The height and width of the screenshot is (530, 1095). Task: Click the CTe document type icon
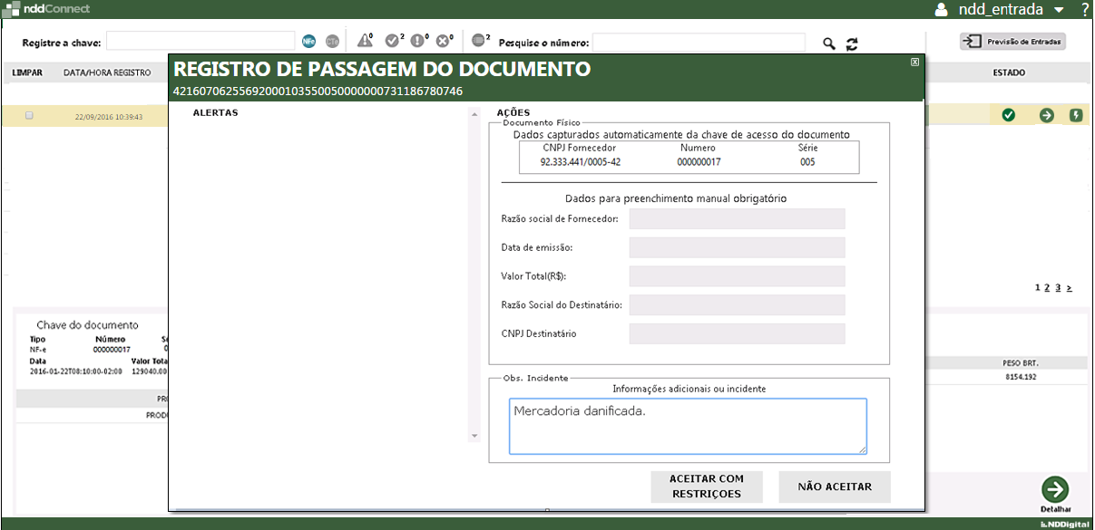point(333,42)
